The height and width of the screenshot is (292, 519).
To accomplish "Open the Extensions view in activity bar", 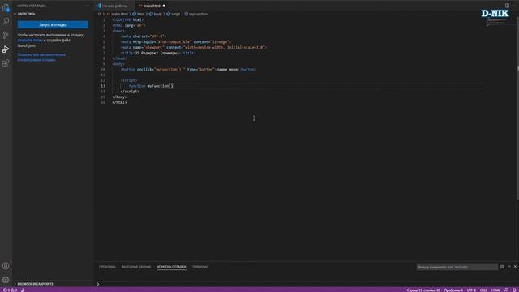I will 6,63.
